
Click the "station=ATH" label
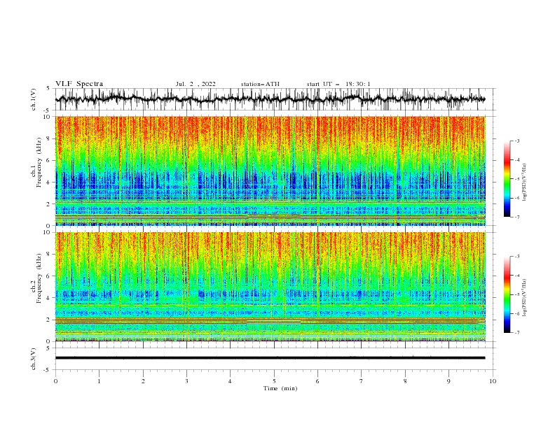pos(260,84)
